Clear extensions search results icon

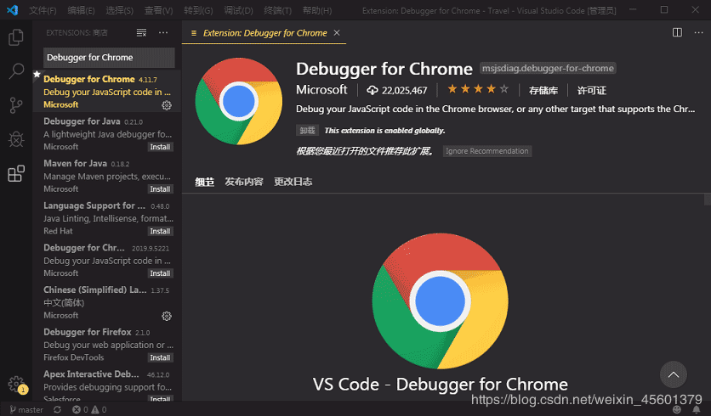point(141,32)
